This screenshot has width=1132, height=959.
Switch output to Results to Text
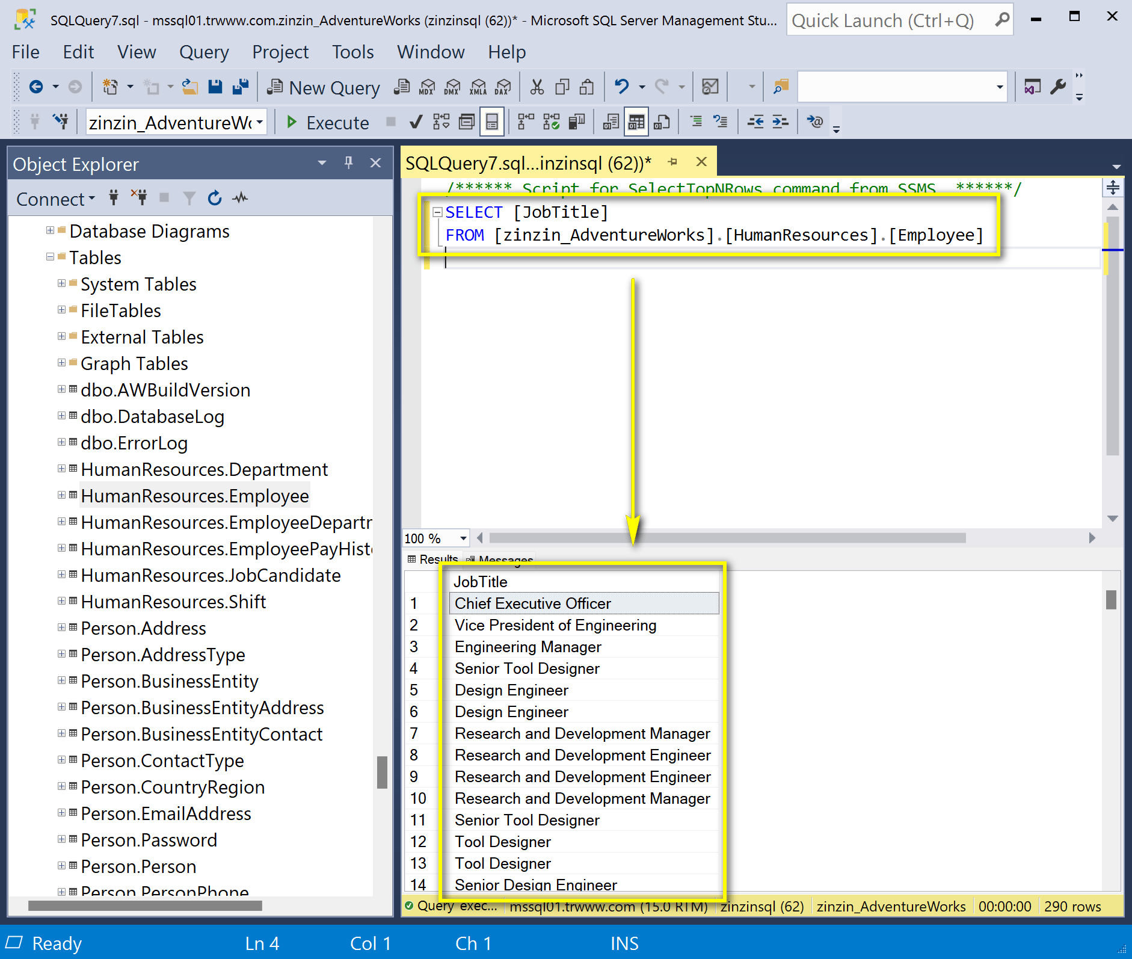[x=611, y=122]
